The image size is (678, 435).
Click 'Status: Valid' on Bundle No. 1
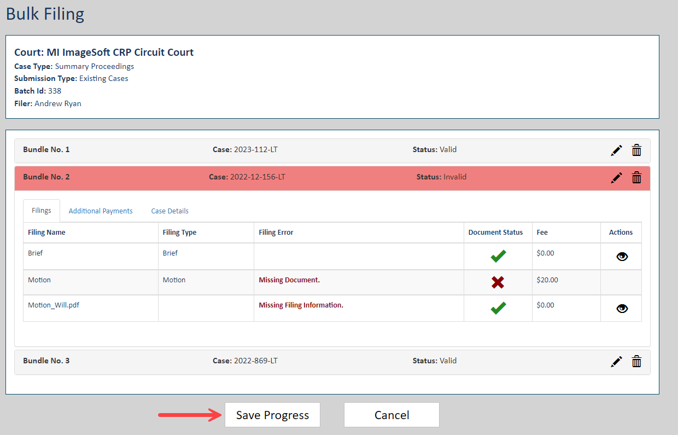pos(435,149)
